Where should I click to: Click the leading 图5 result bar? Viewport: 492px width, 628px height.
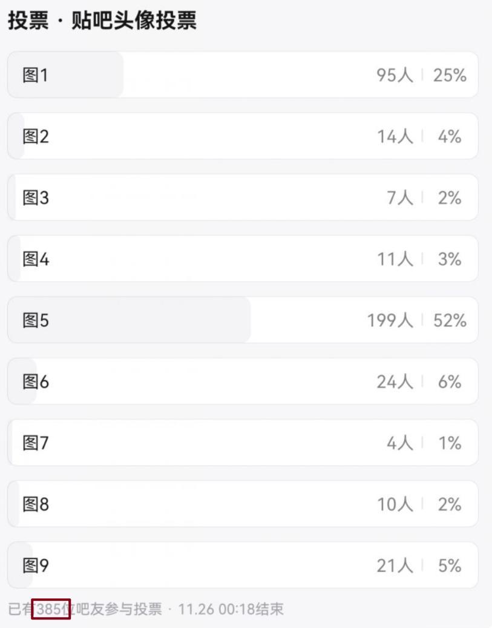coord(130,320)
